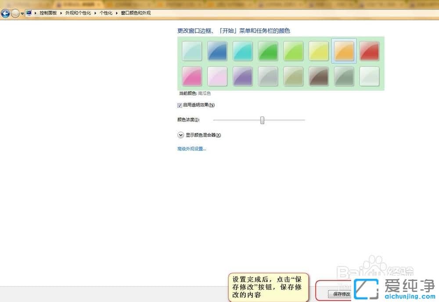
Task: Select the 窗口颜色和外观 breadcrumb entry
Action: pyautogui.click(x=136, y=13)
